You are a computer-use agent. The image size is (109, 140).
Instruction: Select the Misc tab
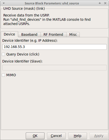click(x=73, y=34)
